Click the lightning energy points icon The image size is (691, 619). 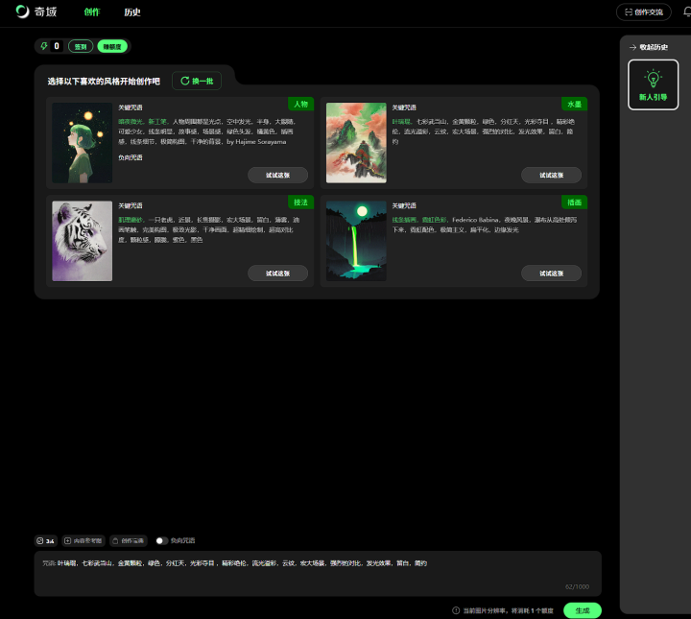click(44, 46)
